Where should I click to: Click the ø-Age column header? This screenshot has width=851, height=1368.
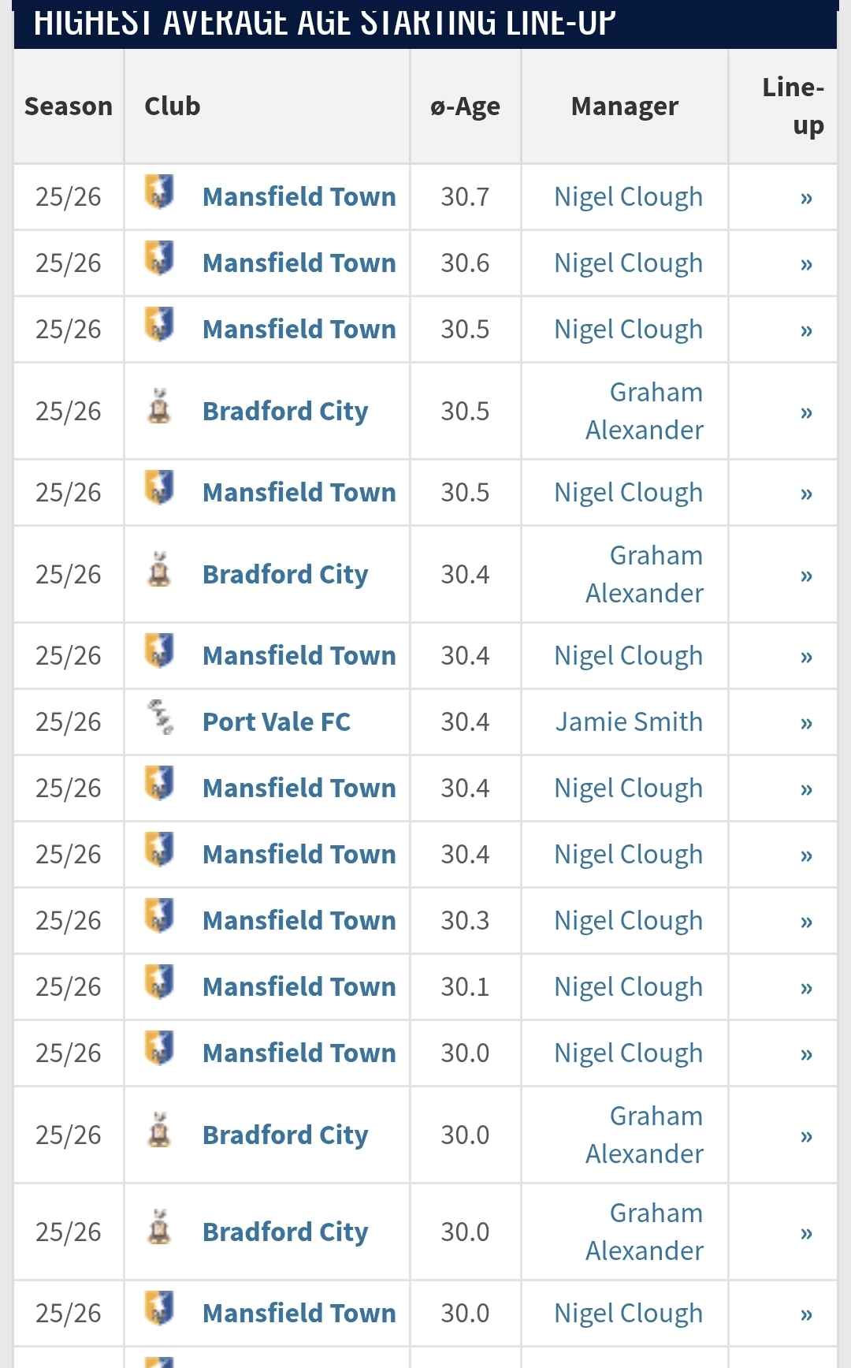point(465,106)
